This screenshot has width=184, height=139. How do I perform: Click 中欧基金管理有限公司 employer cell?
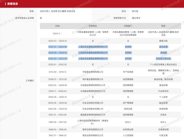[x=93, y=72]
